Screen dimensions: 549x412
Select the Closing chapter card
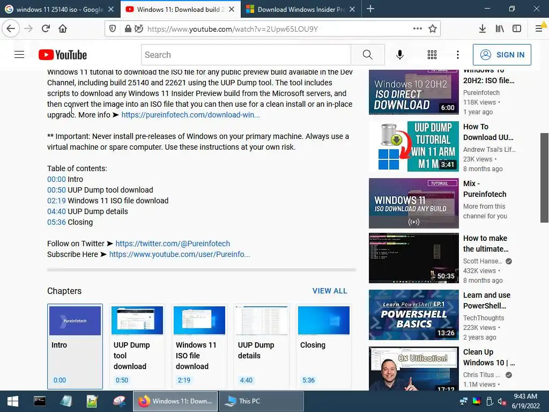(323, 347)
